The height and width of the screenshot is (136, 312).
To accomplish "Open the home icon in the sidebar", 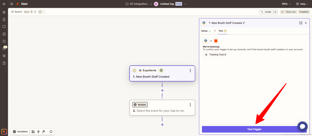I will tap(4, 4).
